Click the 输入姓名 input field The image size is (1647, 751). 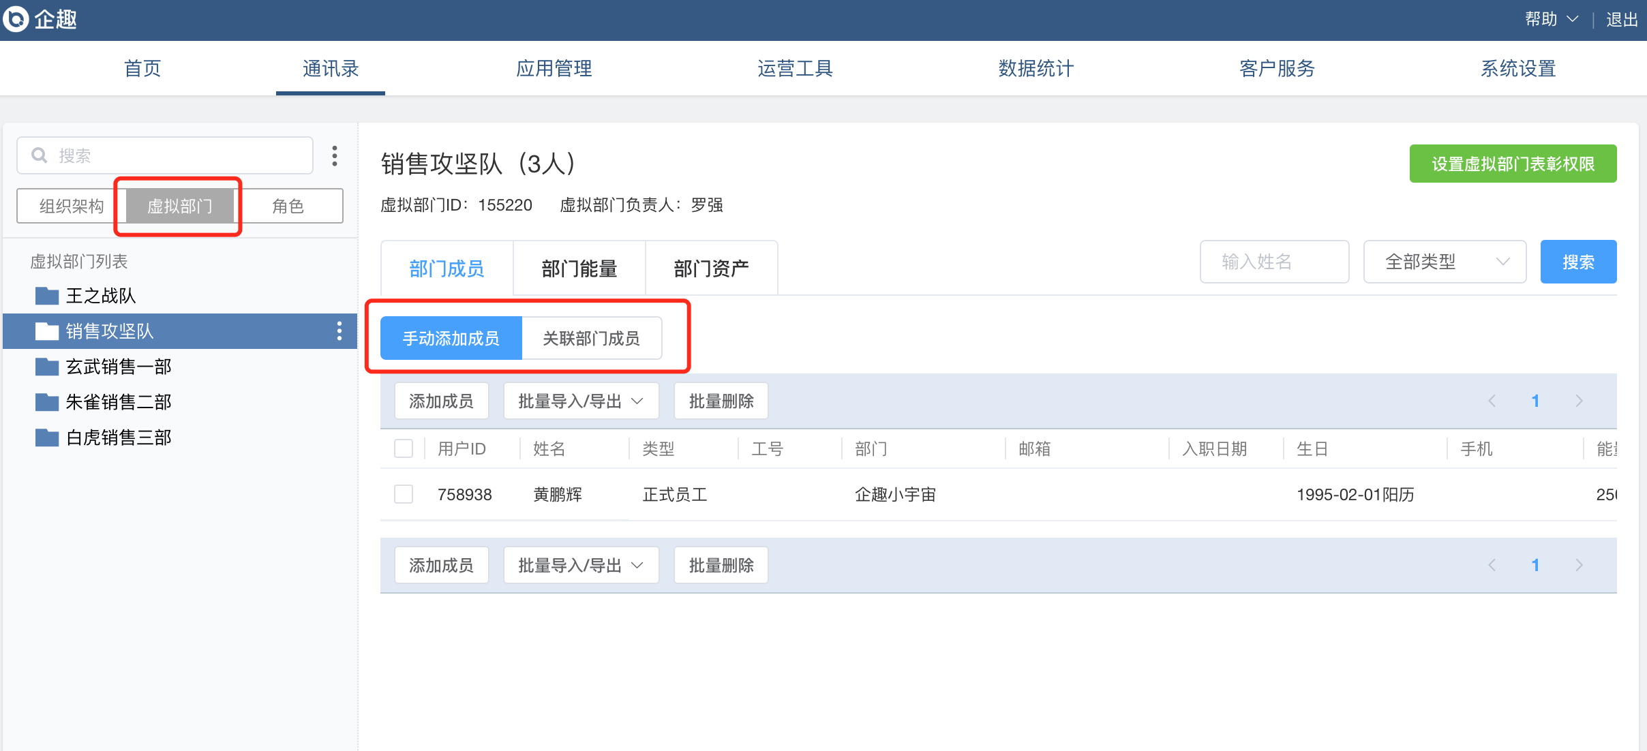coord(1273,262)
